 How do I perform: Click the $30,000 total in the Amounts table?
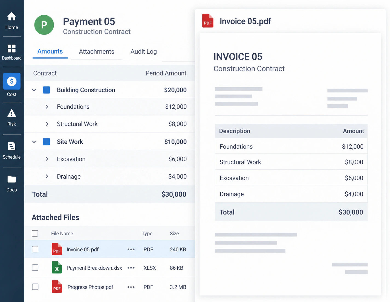click(x=174, y=194)
